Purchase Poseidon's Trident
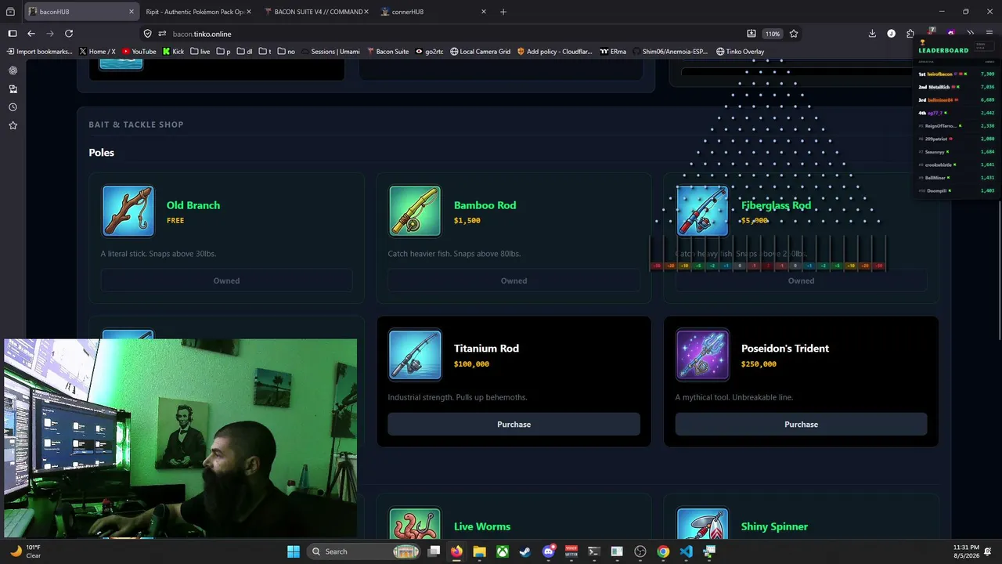 pos(801,425)
